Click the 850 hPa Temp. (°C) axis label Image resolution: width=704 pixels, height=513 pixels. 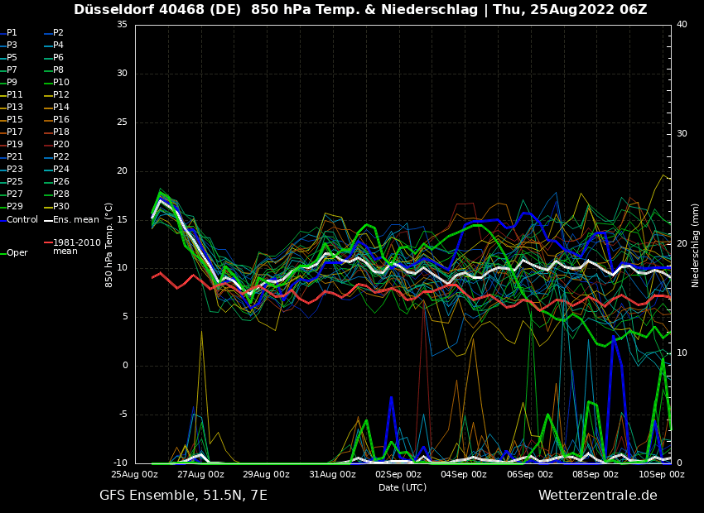(109, 245)
